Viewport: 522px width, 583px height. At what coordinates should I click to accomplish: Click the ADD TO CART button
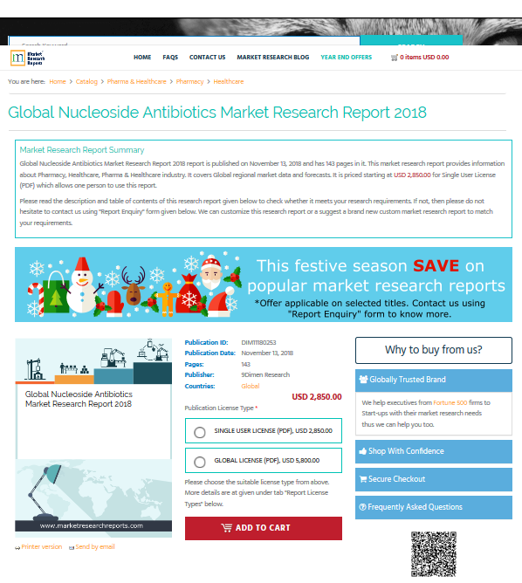(x=264, y=528)
